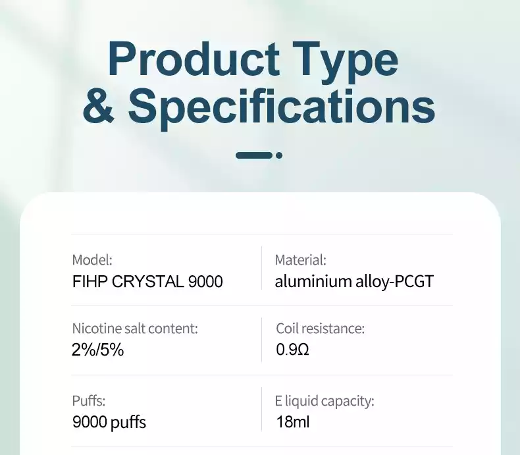This screenshot has height=455, width=520.
Task: Click the 18ml capacity value
Action: point(292,422)
